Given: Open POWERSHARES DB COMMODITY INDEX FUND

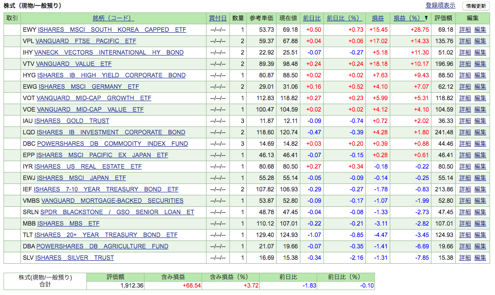Looking at the screenshot, I should click(113, 144).
